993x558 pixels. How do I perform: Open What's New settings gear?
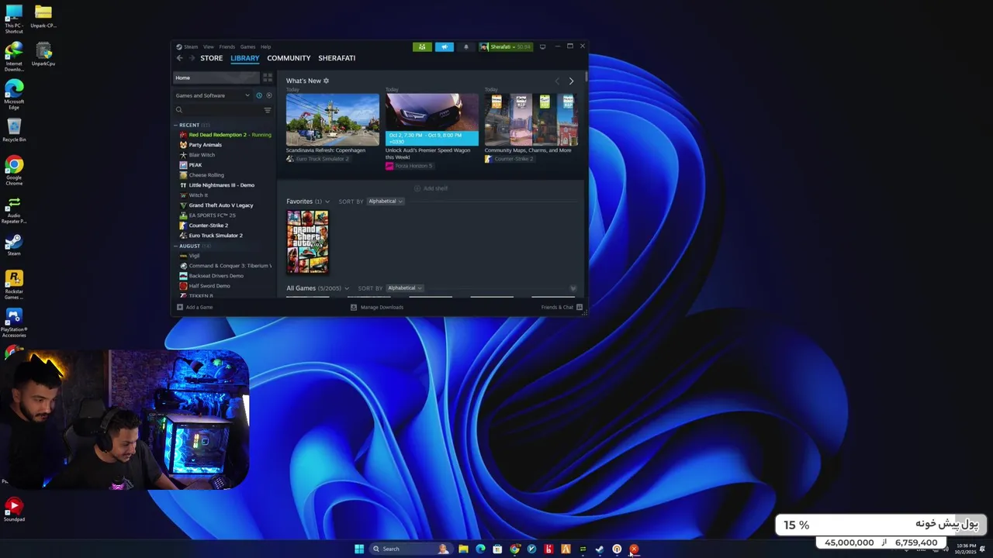coord(326,81)
